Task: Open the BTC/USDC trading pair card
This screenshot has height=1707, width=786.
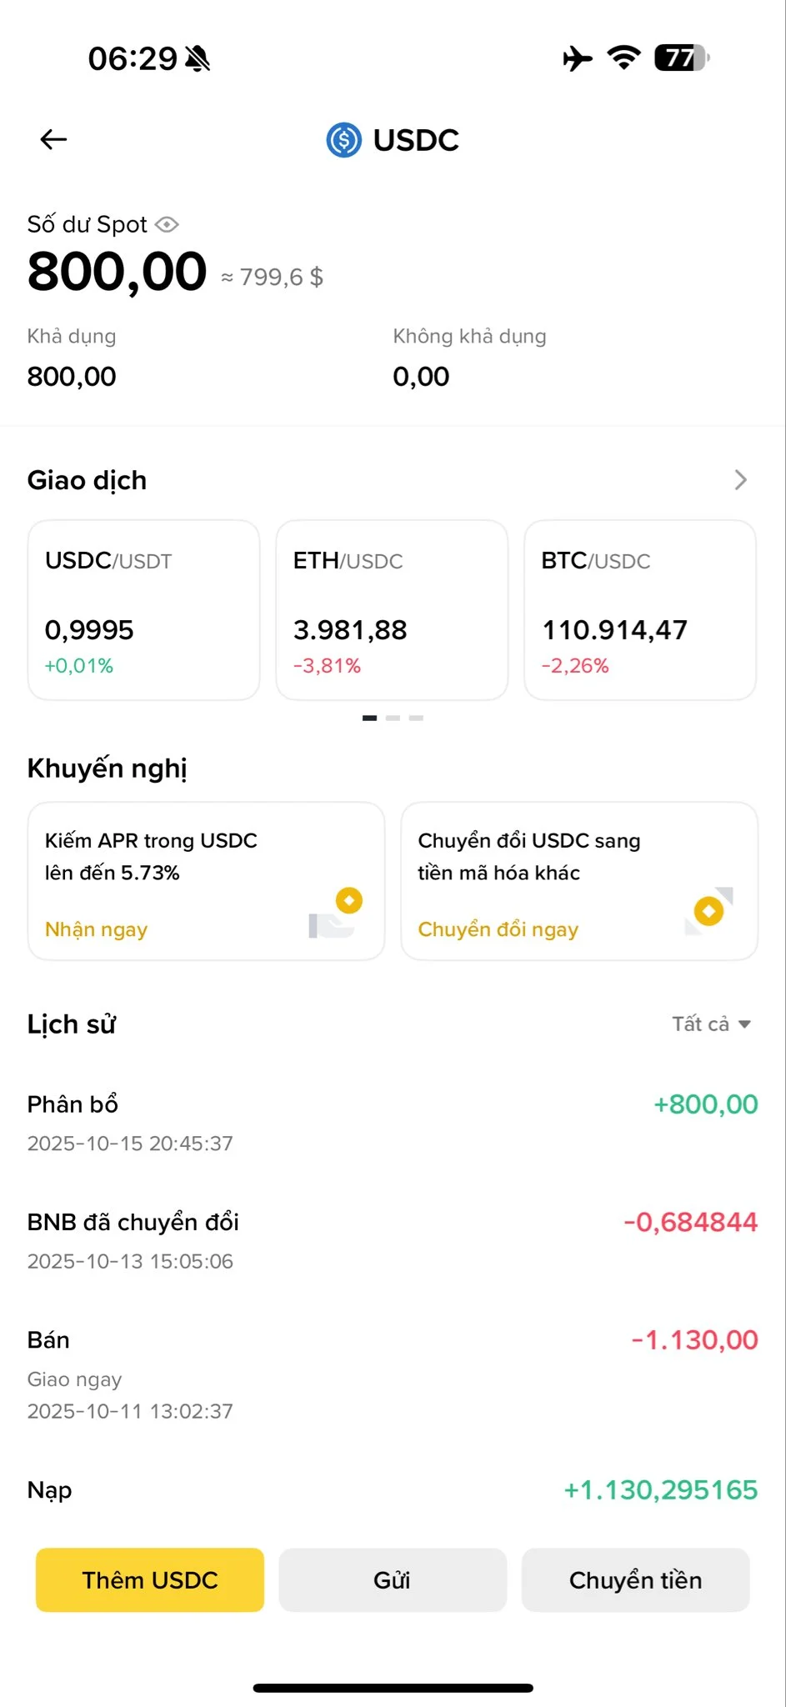Action: [639, 610]
